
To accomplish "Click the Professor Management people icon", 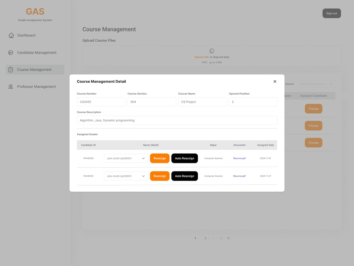I will pos(10,86).
